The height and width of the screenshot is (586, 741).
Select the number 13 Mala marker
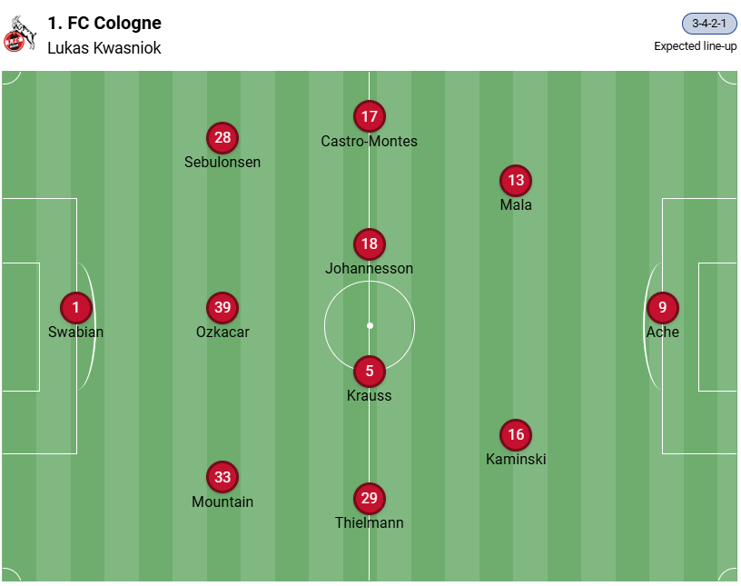pos(516,180)
